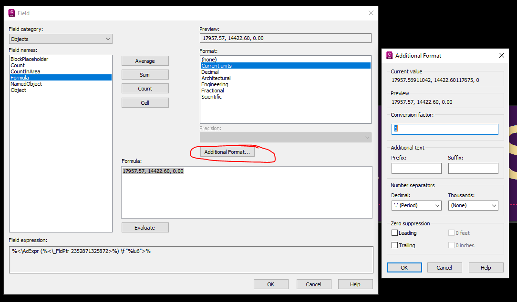This screenshot has width=517, height=302.
Task: Click inside the Conversion factor field
Action: pos(444,129)
